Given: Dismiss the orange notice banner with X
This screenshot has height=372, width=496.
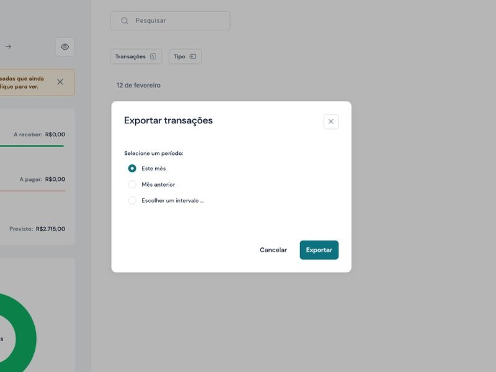Looking at the screenshot, I should click(60, 82).
